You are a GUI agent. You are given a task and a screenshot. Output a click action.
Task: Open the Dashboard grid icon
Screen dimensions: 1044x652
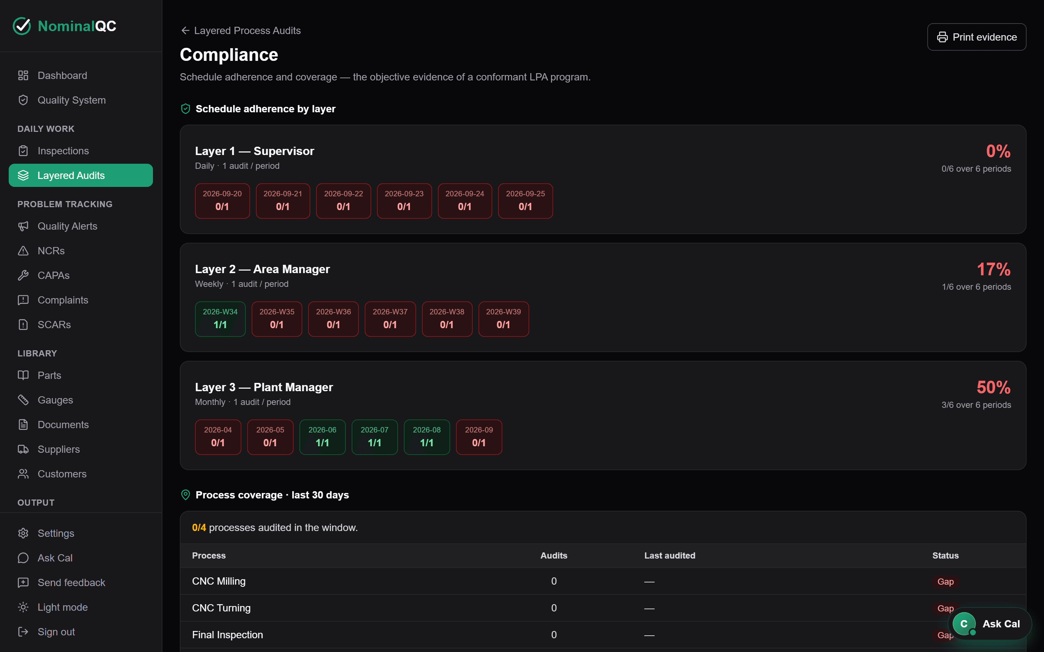(x=23, y=75)
